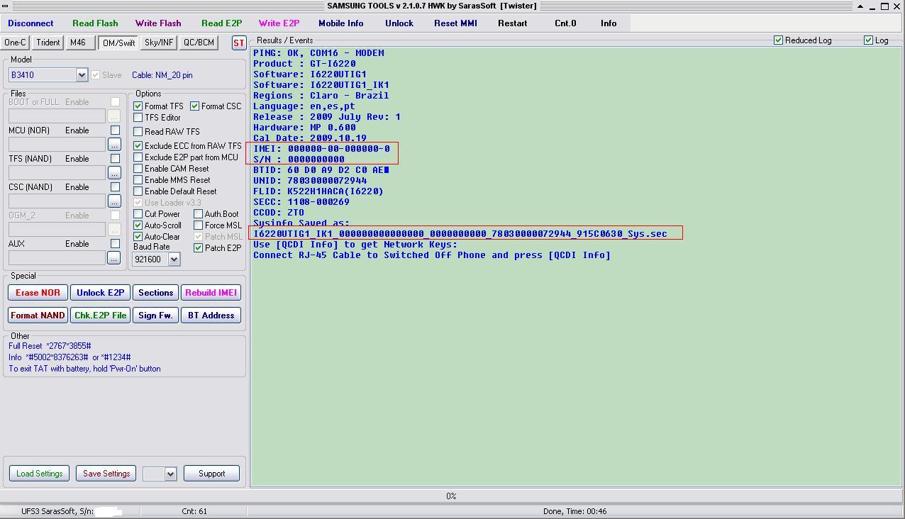Image resolution: width=905 pixels, height=519 pixels.
Task: Tick the Auth.Boot checkbox
Action: [199, 214]
